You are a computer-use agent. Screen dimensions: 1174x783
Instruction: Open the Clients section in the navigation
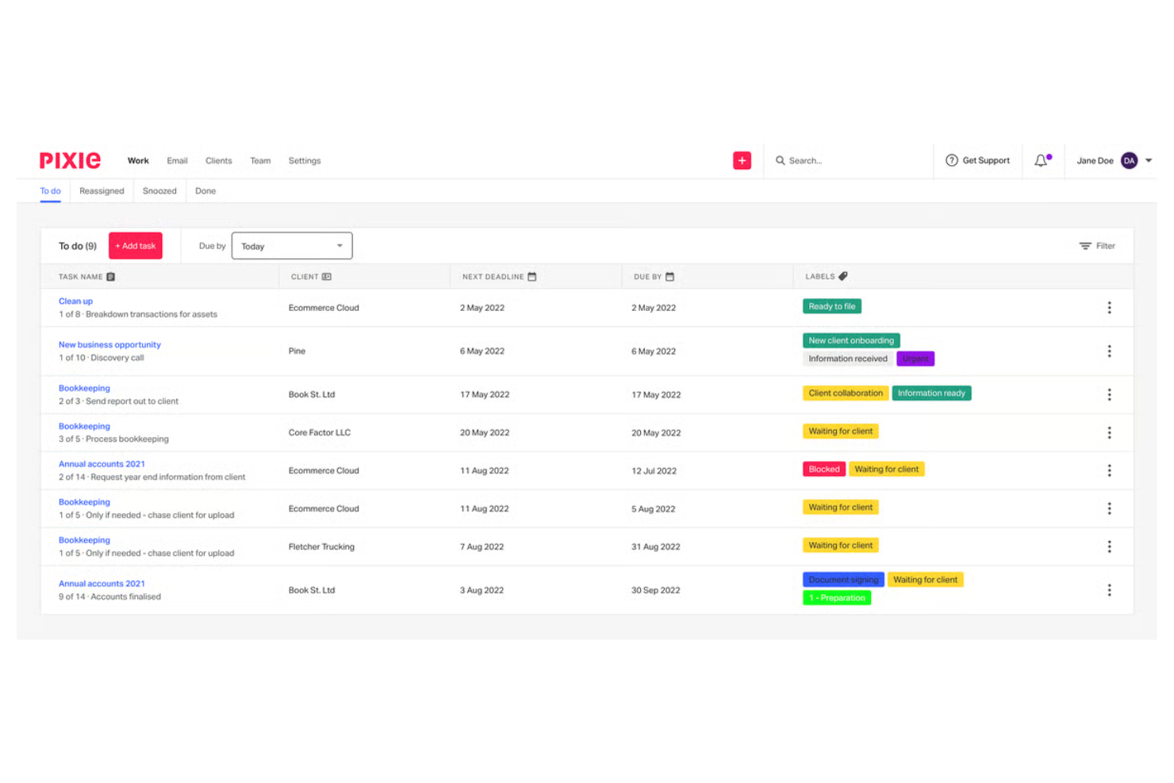click(x=218, y=160)
